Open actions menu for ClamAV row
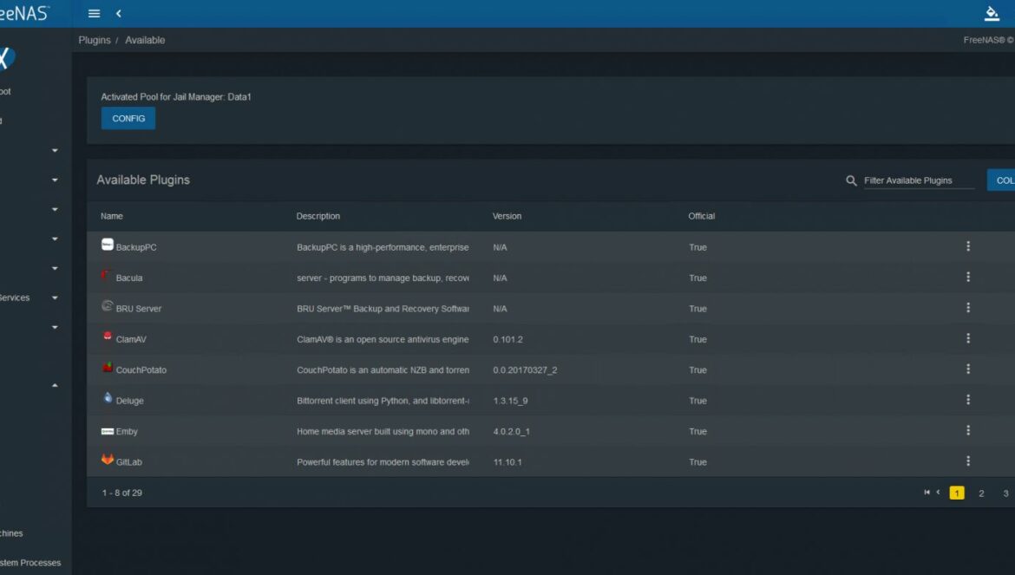The width and height of the screenshot is (1015, 575). coord(968,338)
